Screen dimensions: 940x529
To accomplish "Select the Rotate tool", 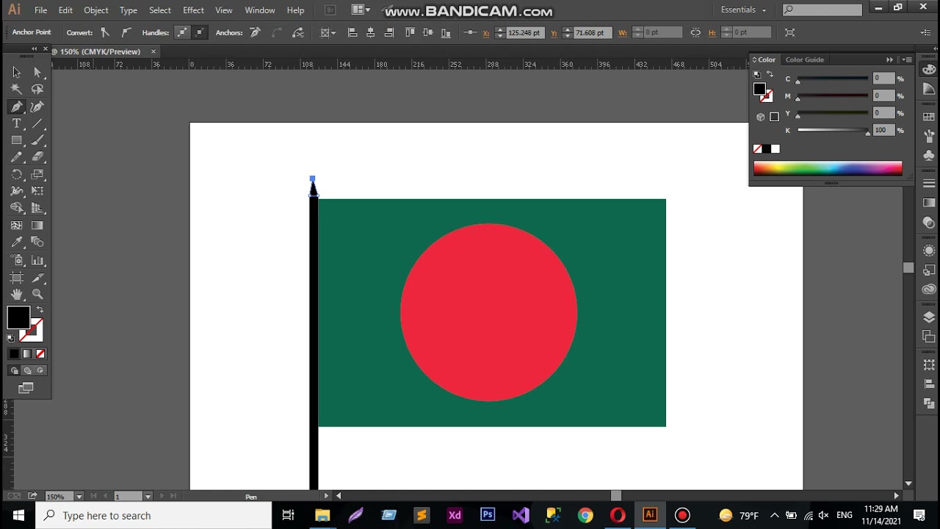I will 16,174.
